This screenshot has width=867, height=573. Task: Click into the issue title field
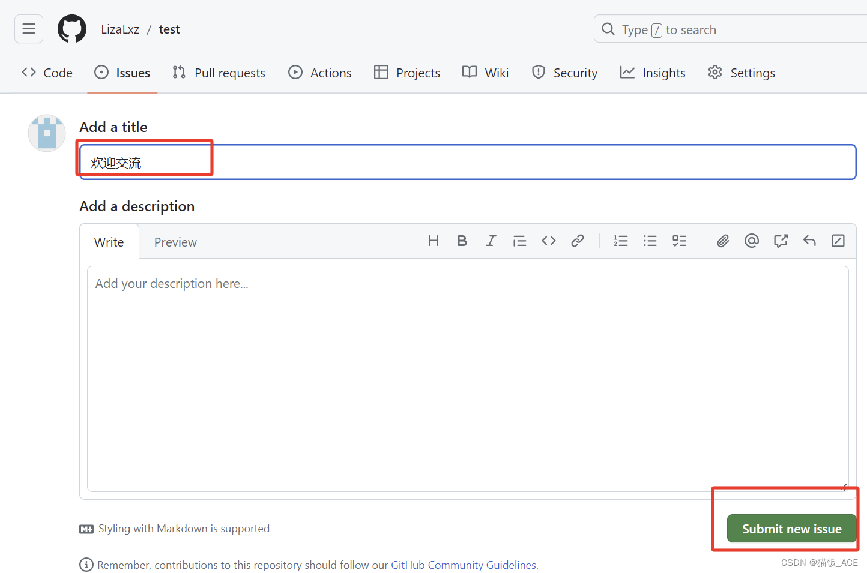click(x=468, y=162)
